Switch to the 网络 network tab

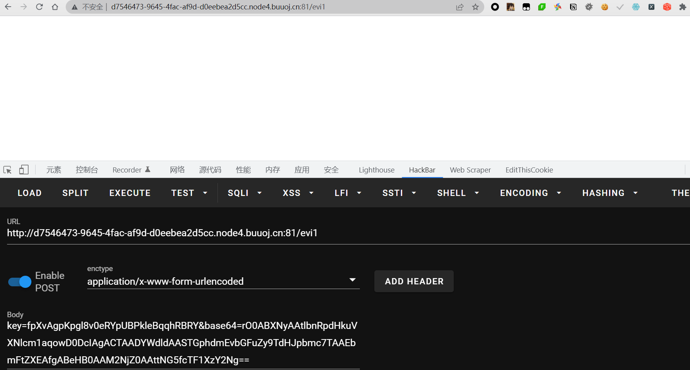click(177, 170)
